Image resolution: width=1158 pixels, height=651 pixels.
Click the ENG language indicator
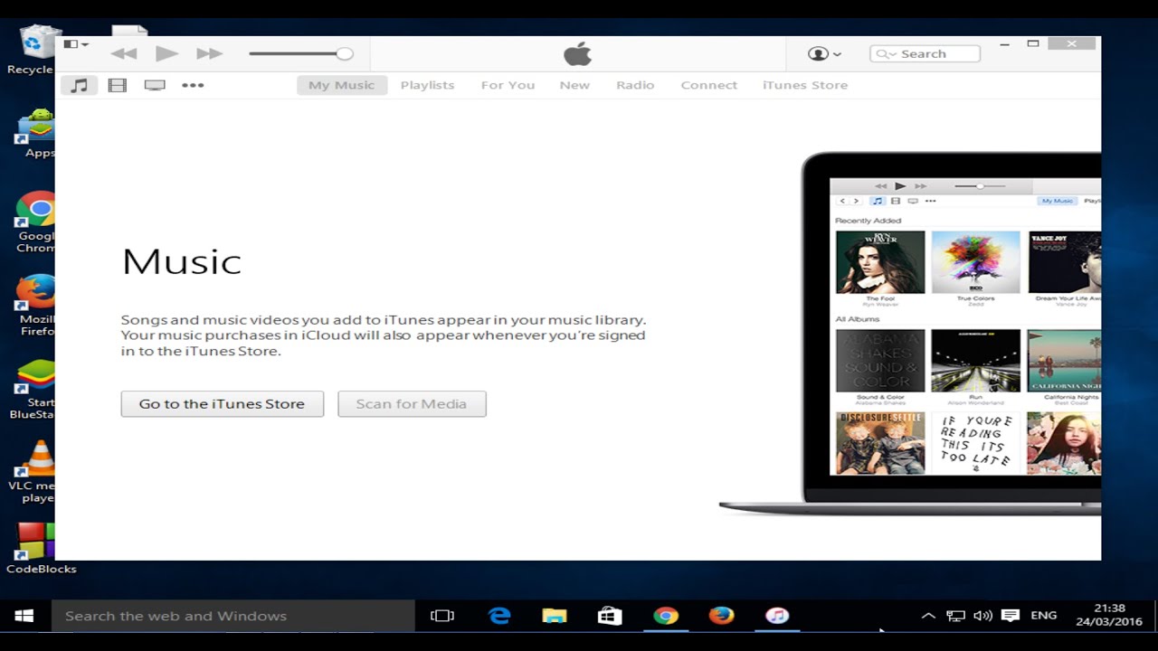(x=1043, y=616)
